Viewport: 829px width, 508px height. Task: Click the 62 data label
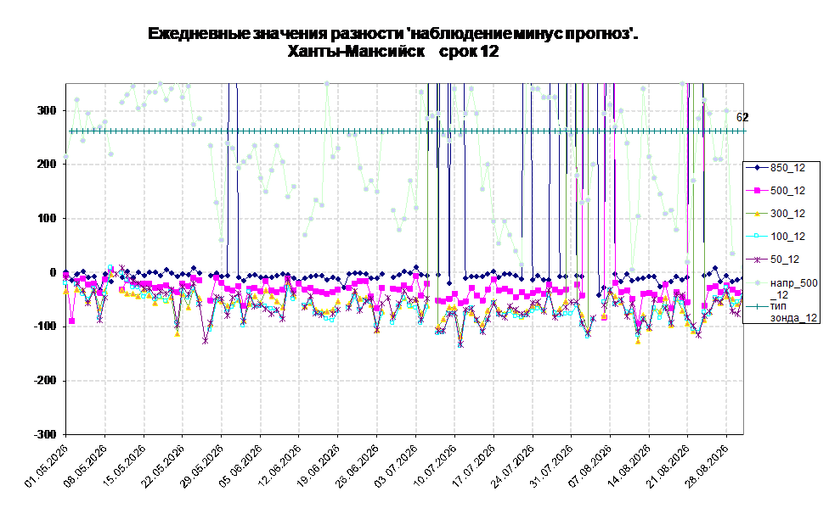(742, 117)
